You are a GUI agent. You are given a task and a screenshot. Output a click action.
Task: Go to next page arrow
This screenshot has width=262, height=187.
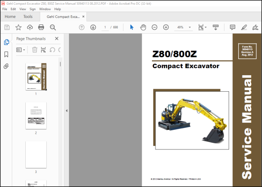pyautogui.click(x=93, y=27)
